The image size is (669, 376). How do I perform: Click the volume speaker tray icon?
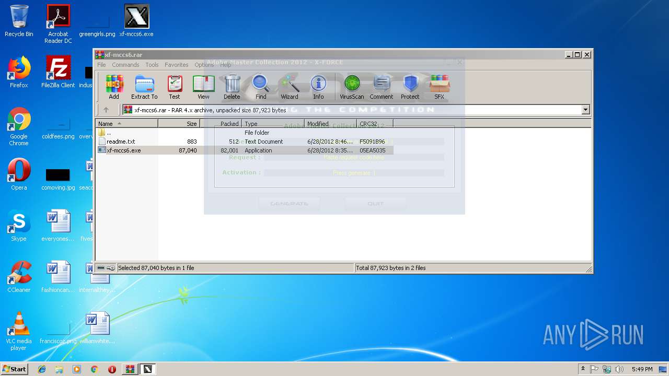619,369
